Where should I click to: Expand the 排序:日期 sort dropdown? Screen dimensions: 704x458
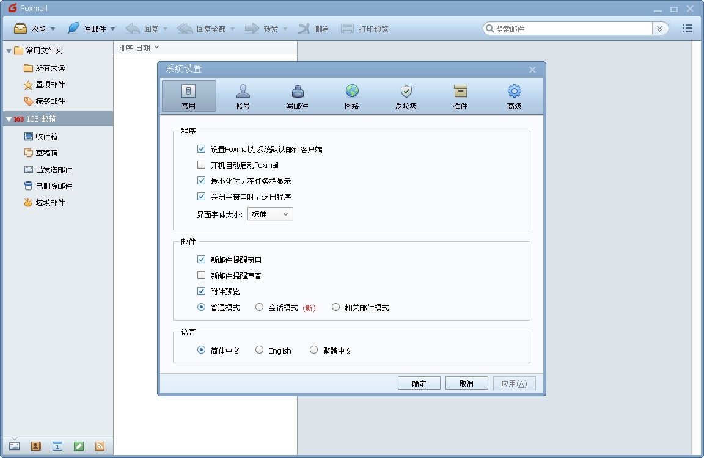139,48
